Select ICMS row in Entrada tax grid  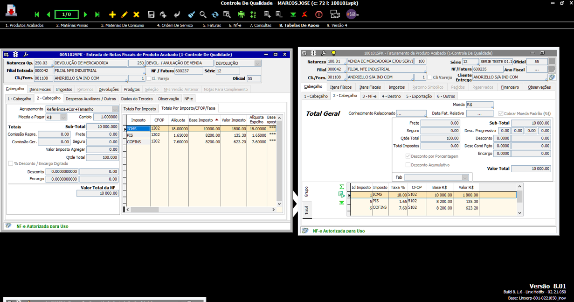[201, 128]
